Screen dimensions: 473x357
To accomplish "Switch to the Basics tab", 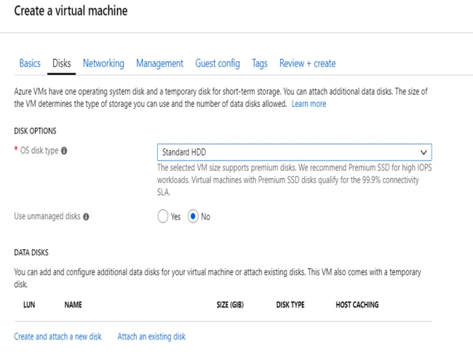I will pyautogui.click(x=30, y=63).
